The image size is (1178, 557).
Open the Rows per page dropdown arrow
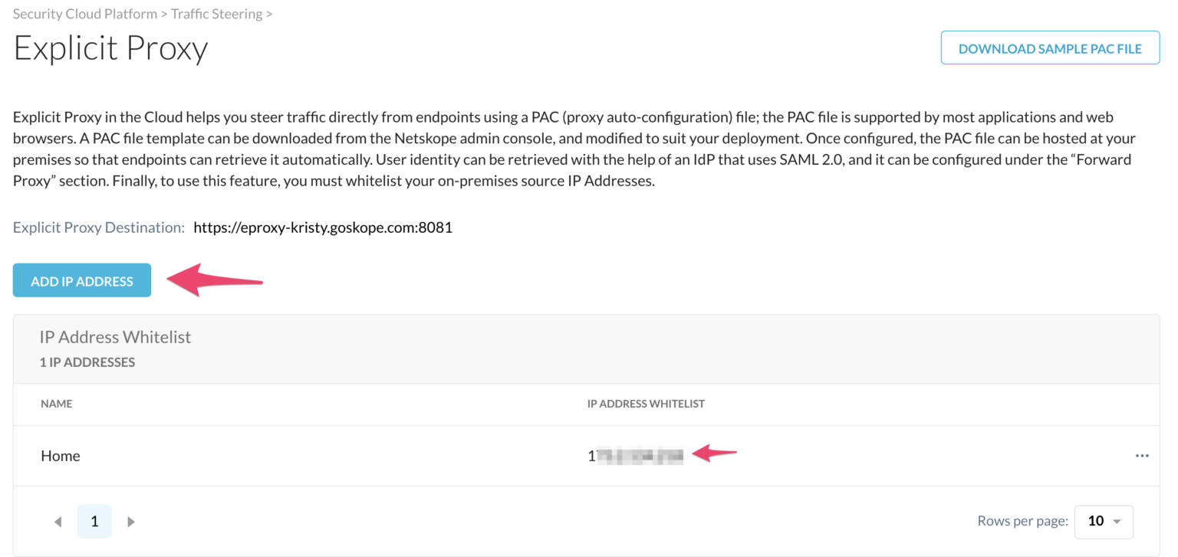click(1119, 521)
